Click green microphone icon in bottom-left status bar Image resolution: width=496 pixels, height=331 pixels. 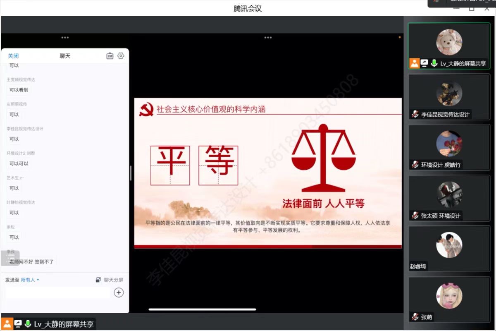pos(28,324)
